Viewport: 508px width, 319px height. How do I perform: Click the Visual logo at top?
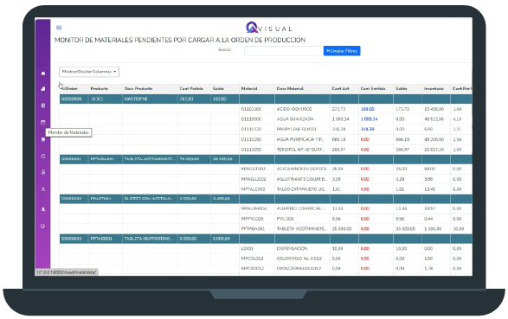pyautogui.click(x=269, y=28)
